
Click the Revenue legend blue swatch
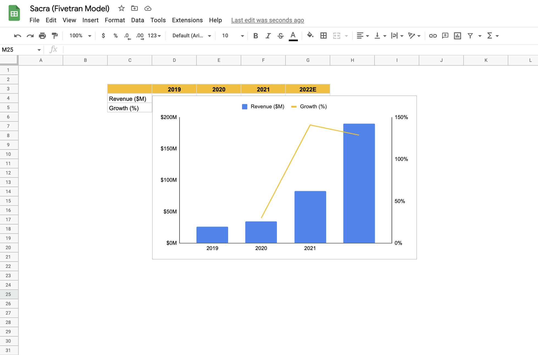click(x=245, y=107)
